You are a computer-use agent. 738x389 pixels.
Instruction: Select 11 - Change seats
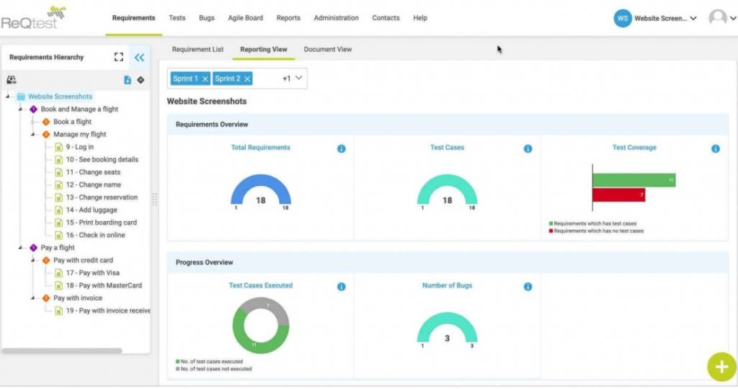coord(93,172)
